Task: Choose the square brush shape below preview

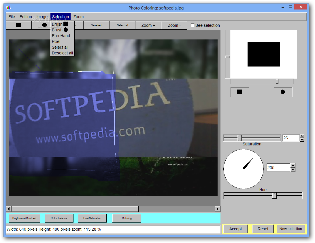Action: (240, 92)
